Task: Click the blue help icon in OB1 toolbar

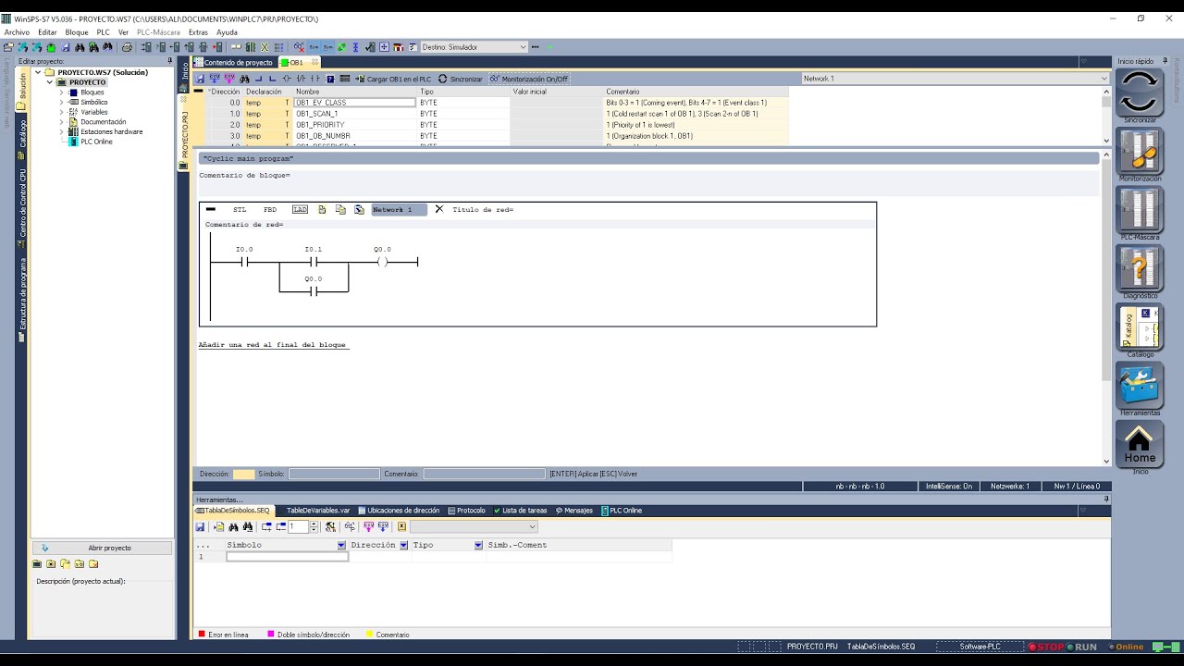Action: [x=330, y=79]
